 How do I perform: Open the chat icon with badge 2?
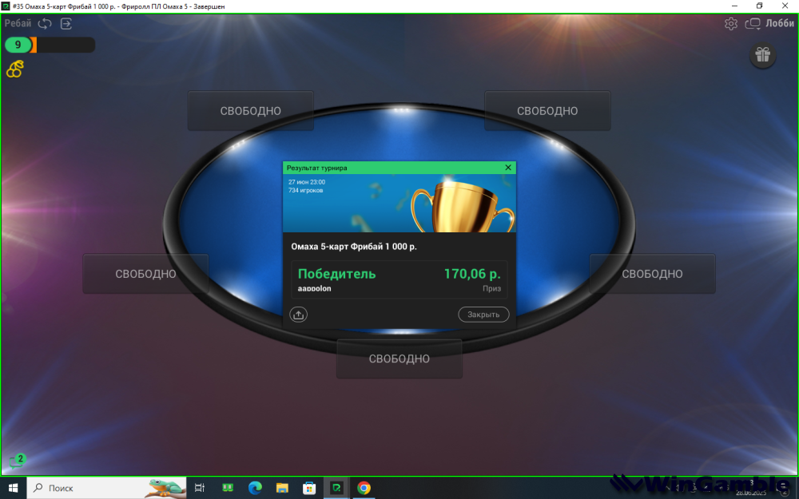[16, 461]
